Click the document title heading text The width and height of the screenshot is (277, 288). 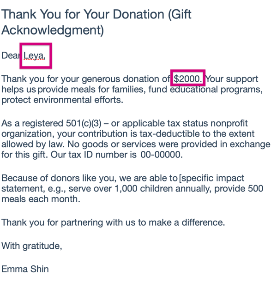point(96,15)
